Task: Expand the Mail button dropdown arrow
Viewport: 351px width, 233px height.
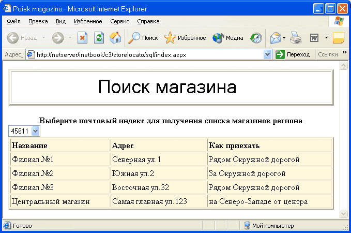Action: [x=284, y=38]
